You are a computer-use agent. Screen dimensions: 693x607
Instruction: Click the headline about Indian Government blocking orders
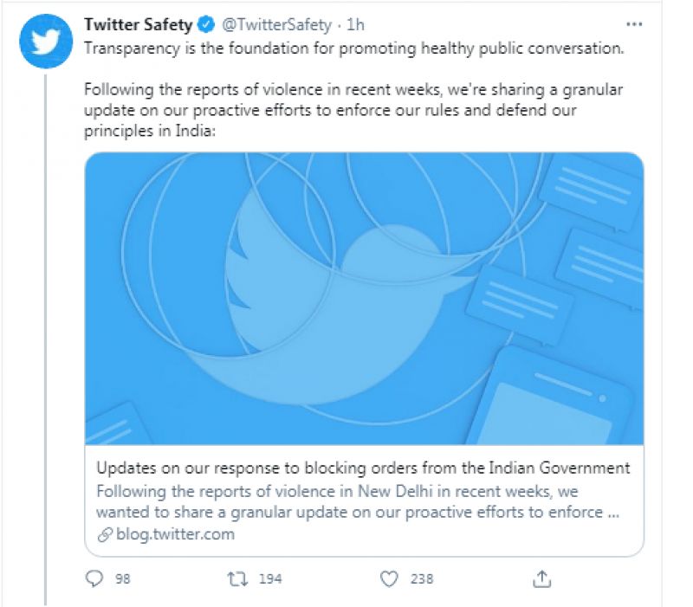363,468
